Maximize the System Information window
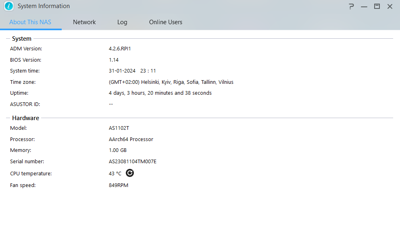The image size is (400, 239). [x=377, y=6]
